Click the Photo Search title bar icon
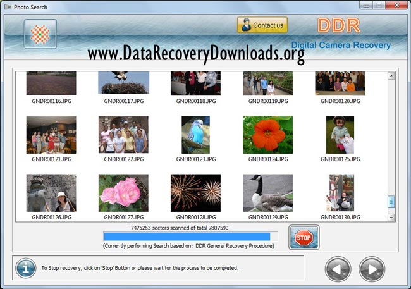The height and width of the screenshot is (289, 411). (x=8, y=7)
